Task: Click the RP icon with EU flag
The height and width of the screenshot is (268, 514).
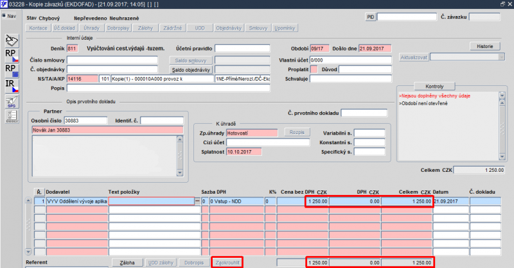Action: pyautogui.click(x=12, y=71)
